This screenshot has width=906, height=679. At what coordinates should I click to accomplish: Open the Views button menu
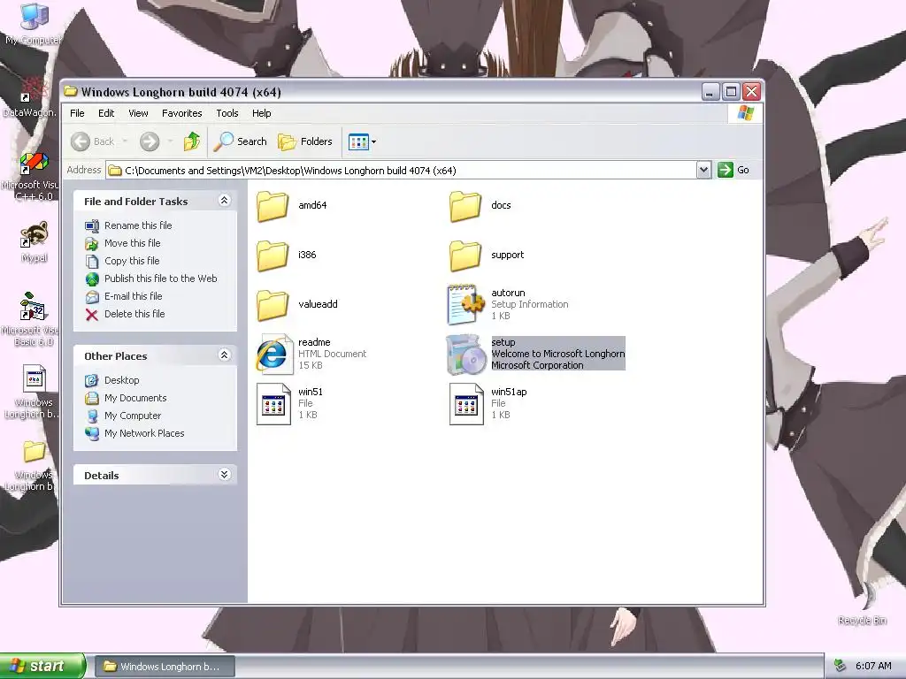click(x=362, y=141)
